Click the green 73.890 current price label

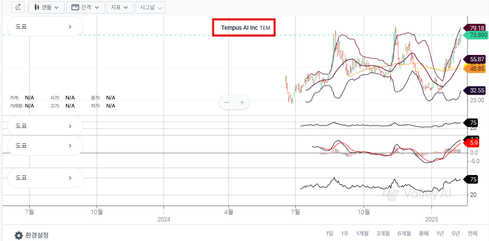[475, 35]
